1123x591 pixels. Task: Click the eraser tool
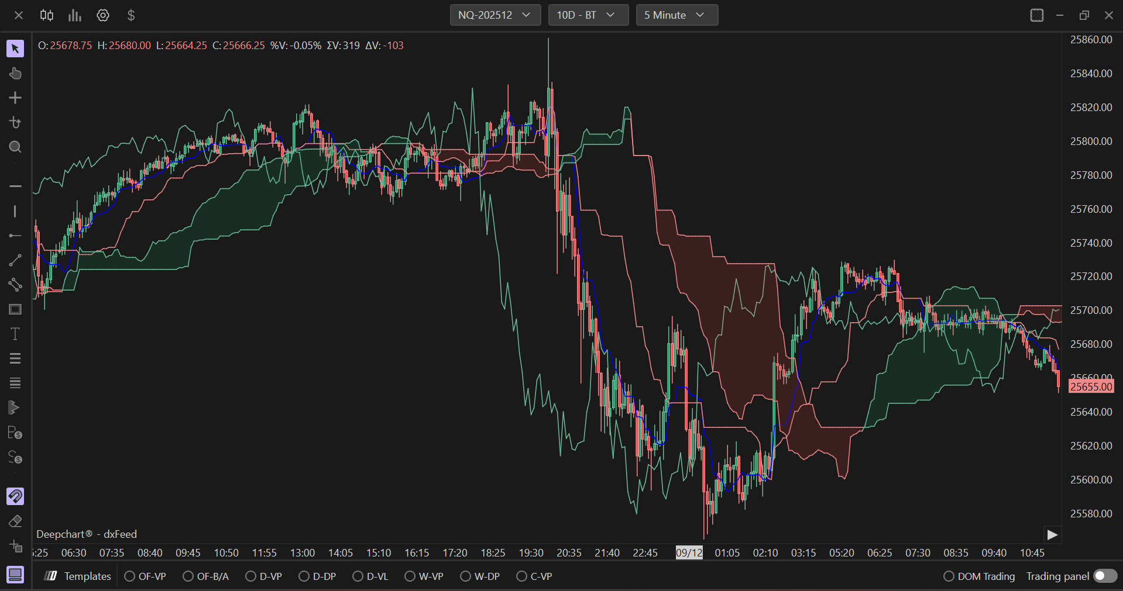point(15,521)
